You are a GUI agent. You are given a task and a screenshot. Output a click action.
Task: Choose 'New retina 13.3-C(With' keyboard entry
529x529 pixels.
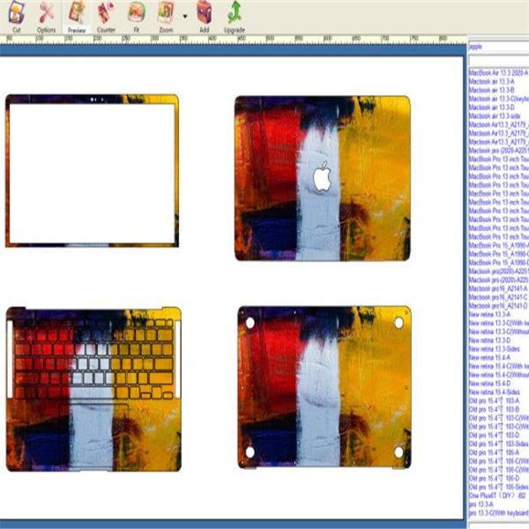[x=498, y=324]
